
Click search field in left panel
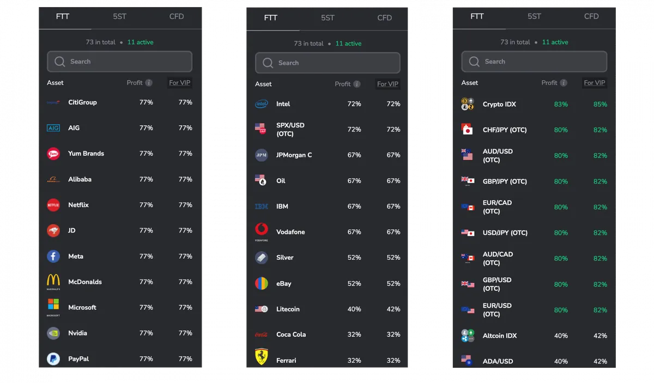point(119,62)
